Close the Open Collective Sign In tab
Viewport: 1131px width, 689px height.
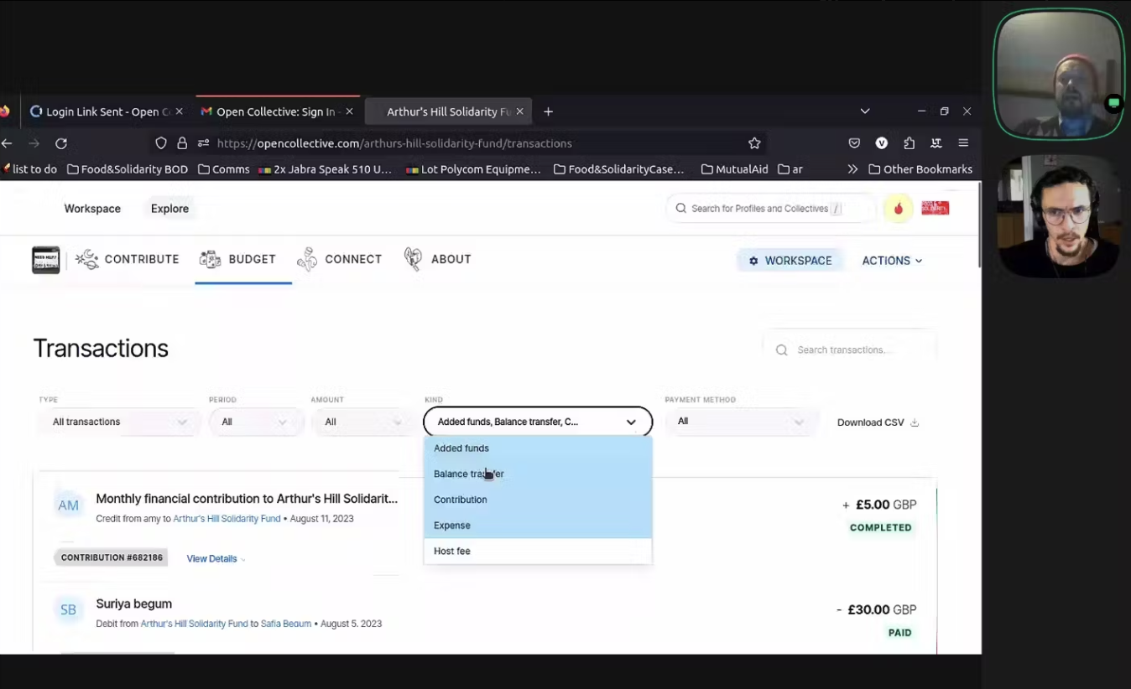point(349,111)
